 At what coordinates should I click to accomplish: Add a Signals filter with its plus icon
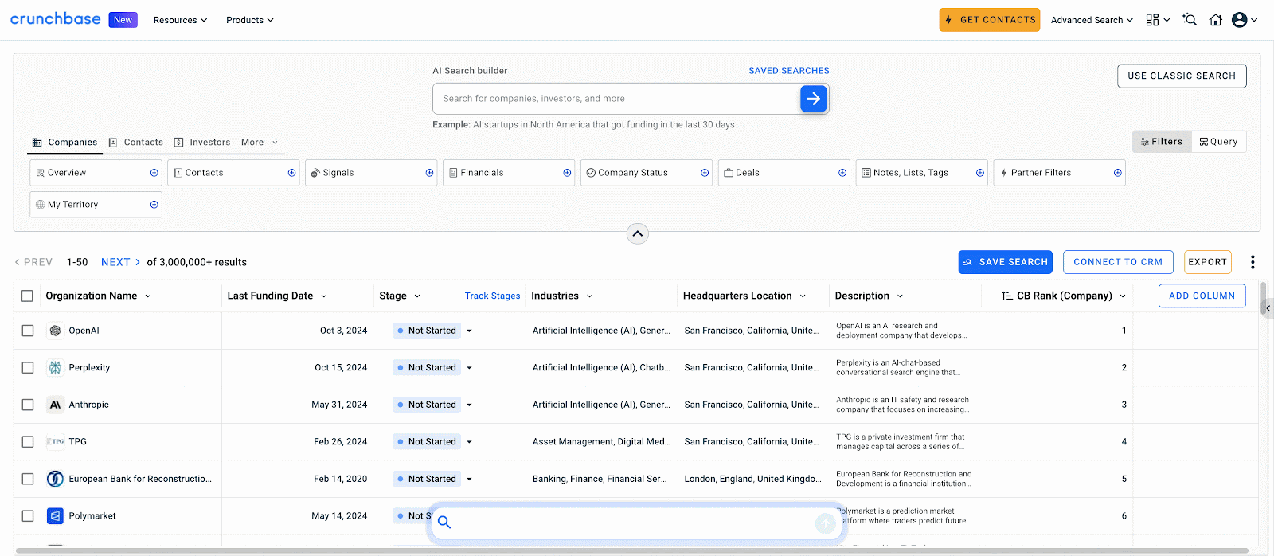pyautogui.click(x=429, y=173)
